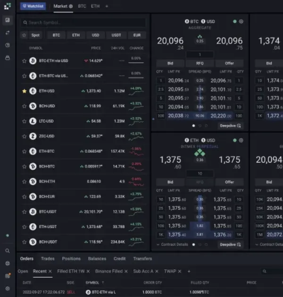Toggle favorite star for ETH-USD
Image resolution: width=283 pixels, height=297 pixels.
tap(24, 91)
